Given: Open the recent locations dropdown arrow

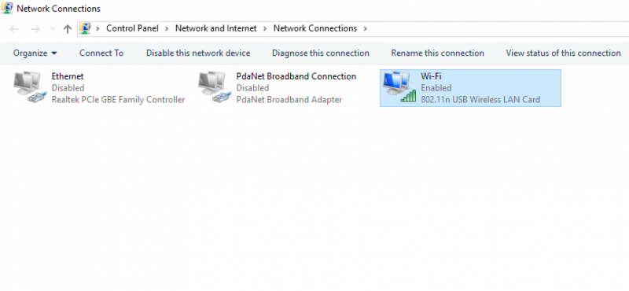Looking at the screenshot, I should coord(53,29).
